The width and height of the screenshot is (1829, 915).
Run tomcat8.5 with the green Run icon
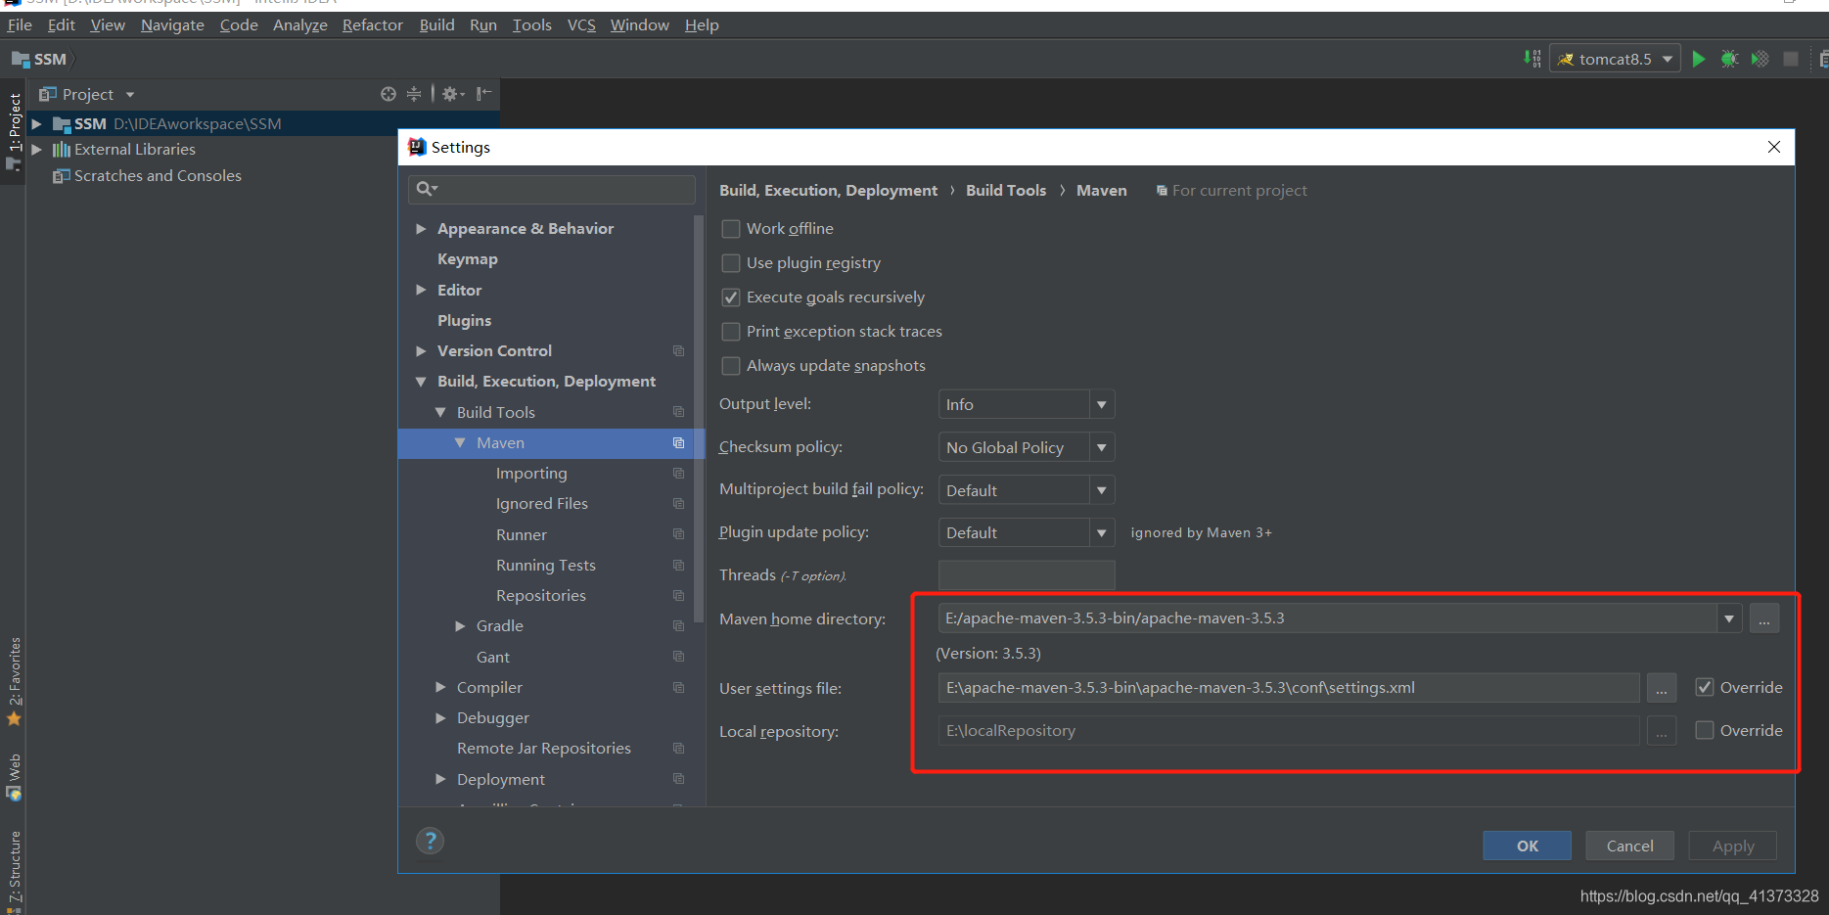[1699, 59]
